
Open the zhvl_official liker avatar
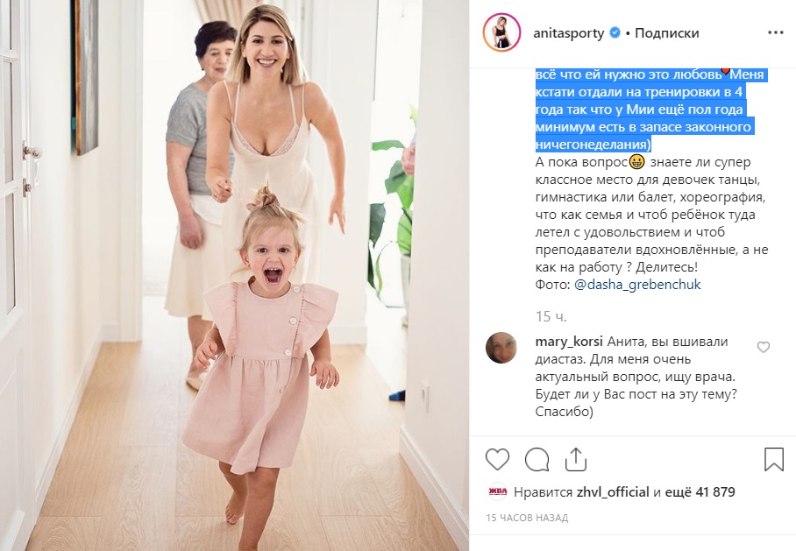(497, 491)
